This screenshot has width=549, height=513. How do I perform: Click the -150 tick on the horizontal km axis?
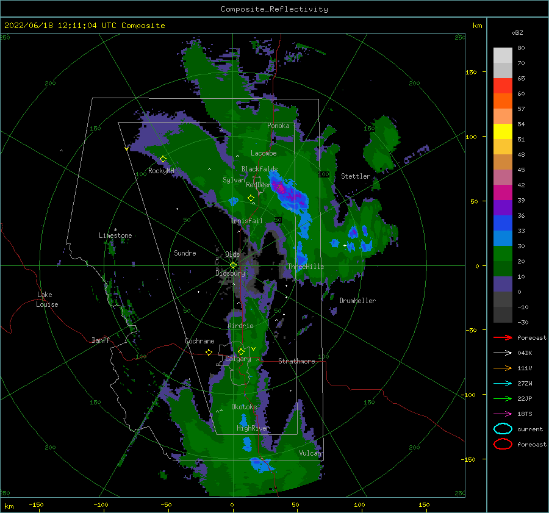click(x=36, y=504)
